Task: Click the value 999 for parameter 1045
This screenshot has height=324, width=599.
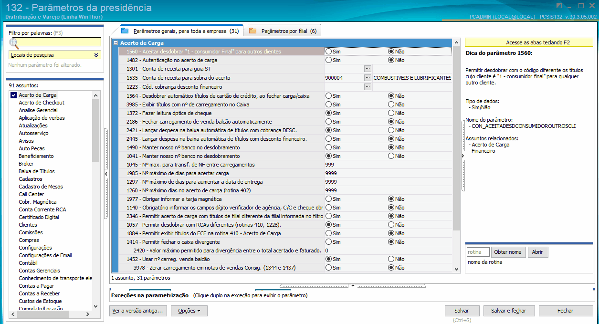Action: click(x=329, y=165)
